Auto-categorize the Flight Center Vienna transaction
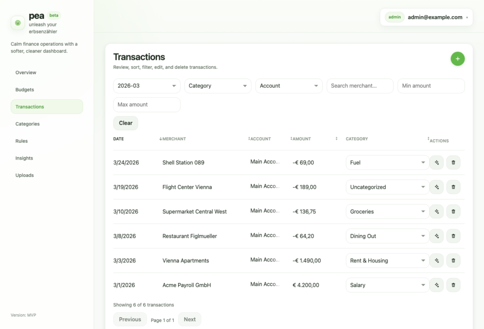Image resolution: width=484 pixels, height=329 pixels. point(437,187)
